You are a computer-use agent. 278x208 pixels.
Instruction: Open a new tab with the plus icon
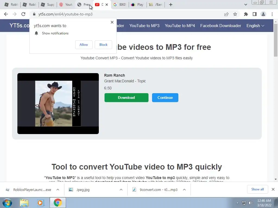pyautogui.click(x=170, y=5)
